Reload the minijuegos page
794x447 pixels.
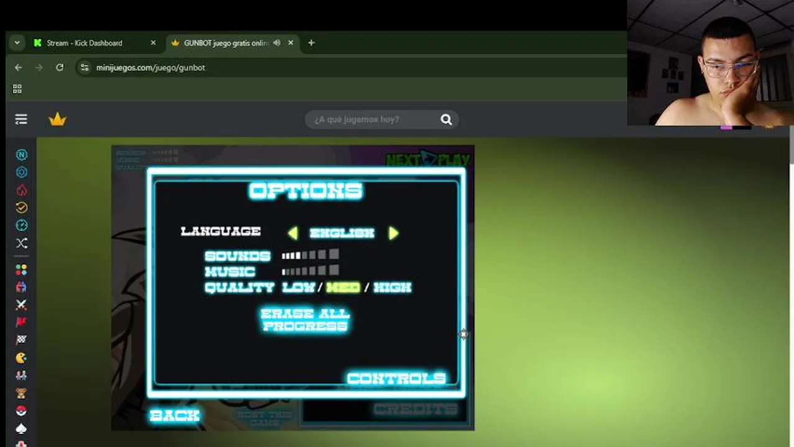click(x=60, y=67)
